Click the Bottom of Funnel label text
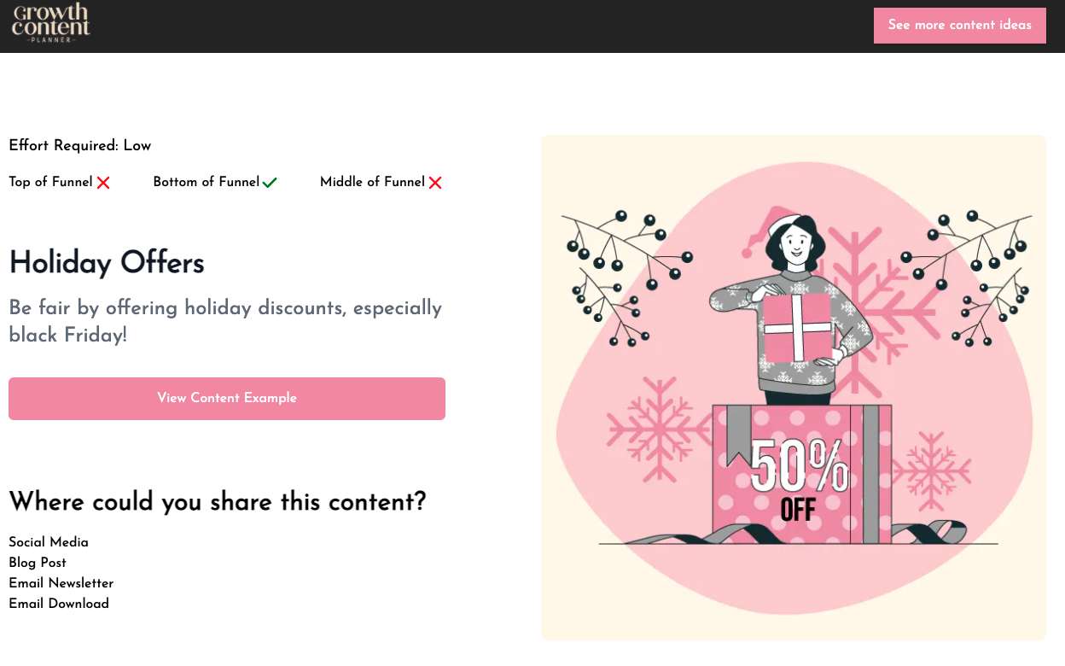 (205, 182)
